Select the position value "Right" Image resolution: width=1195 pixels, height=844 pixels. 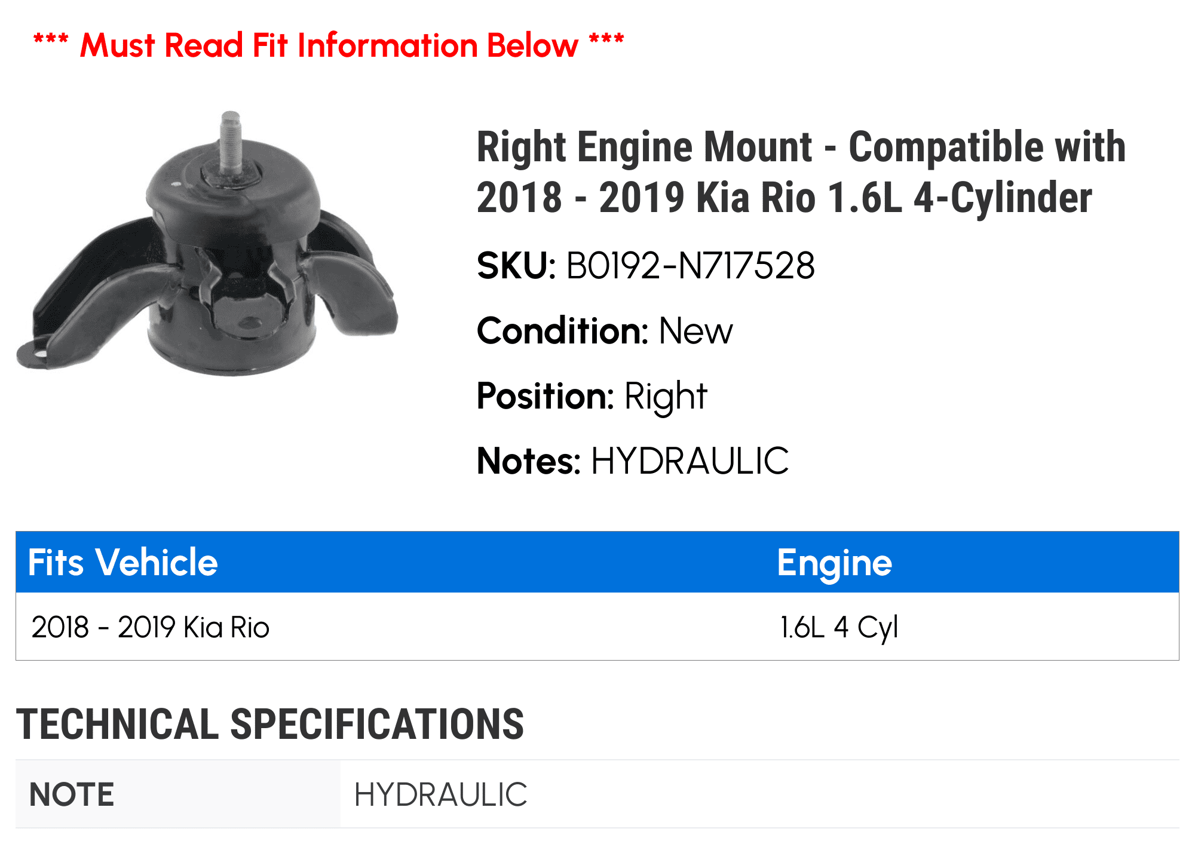[666, 396]
